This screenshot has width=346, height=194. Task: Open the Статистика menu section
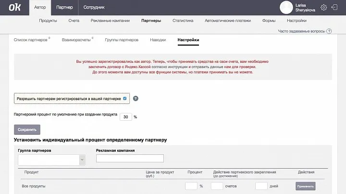tap(183, 21)
